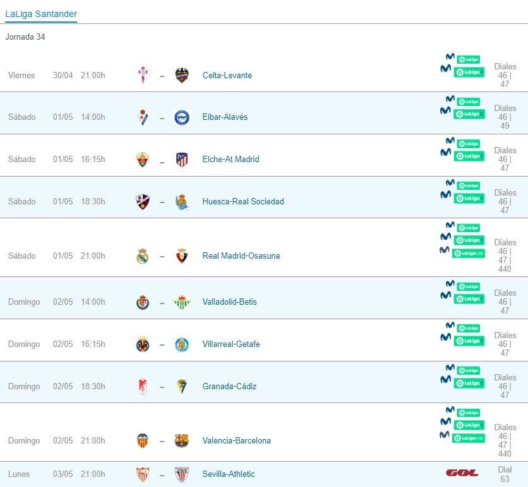Screen dimensions: 528x487
Task: Click the Jornada 34 heading
Action: click(25, 37)
